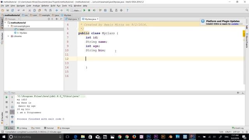The height and width of the screenshot is (140, 249).
Task: Click the down arrow in Run console
Action: (12, 102)
